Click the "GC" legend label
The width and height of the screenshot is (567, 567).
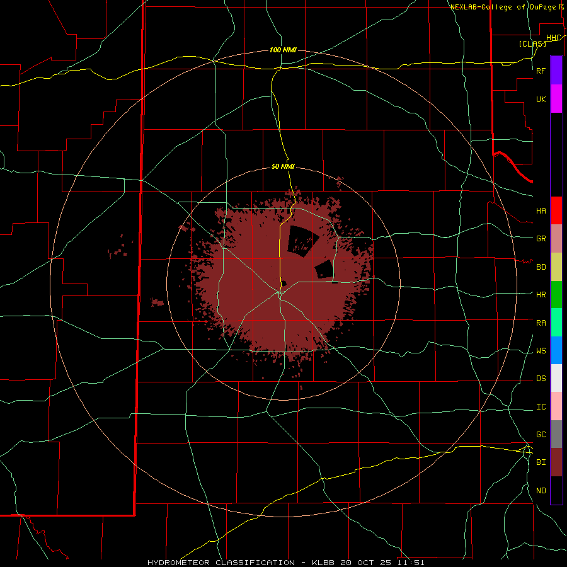point(541,435)
